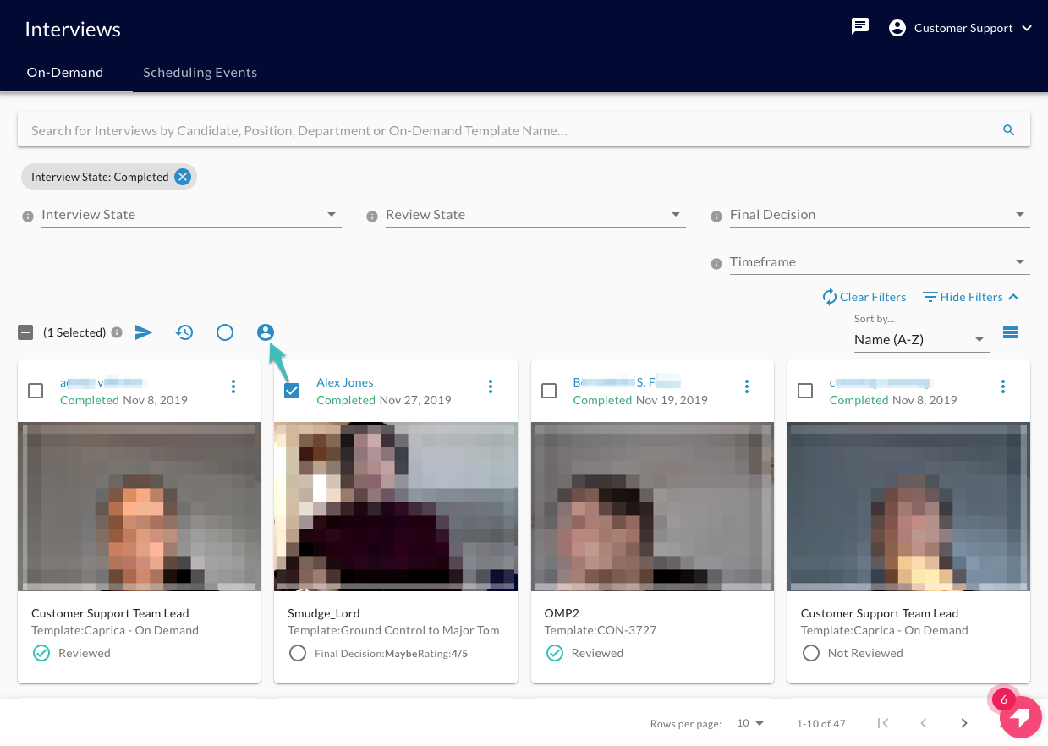The width and height of the screenshot is (1048, 746).
Task: Click the history clock icon in bulk actions
Action: (x=184, y=332)
